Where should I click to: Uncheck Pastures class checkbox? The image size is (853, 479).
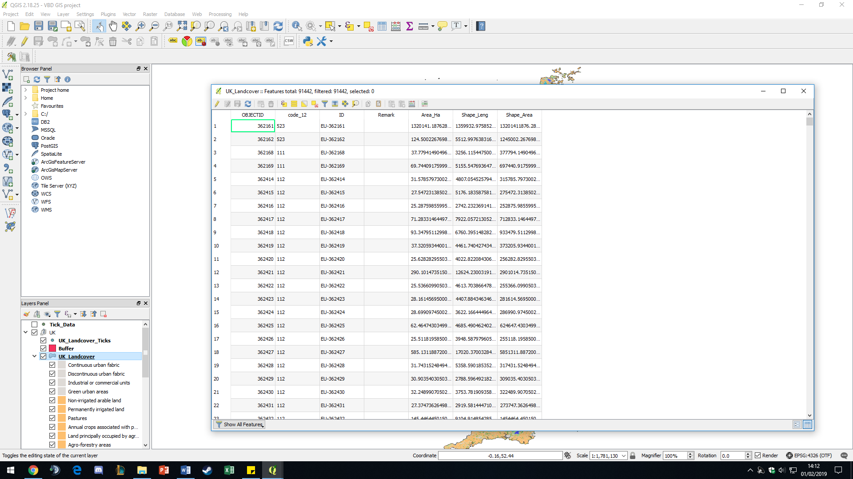point(52,418)
